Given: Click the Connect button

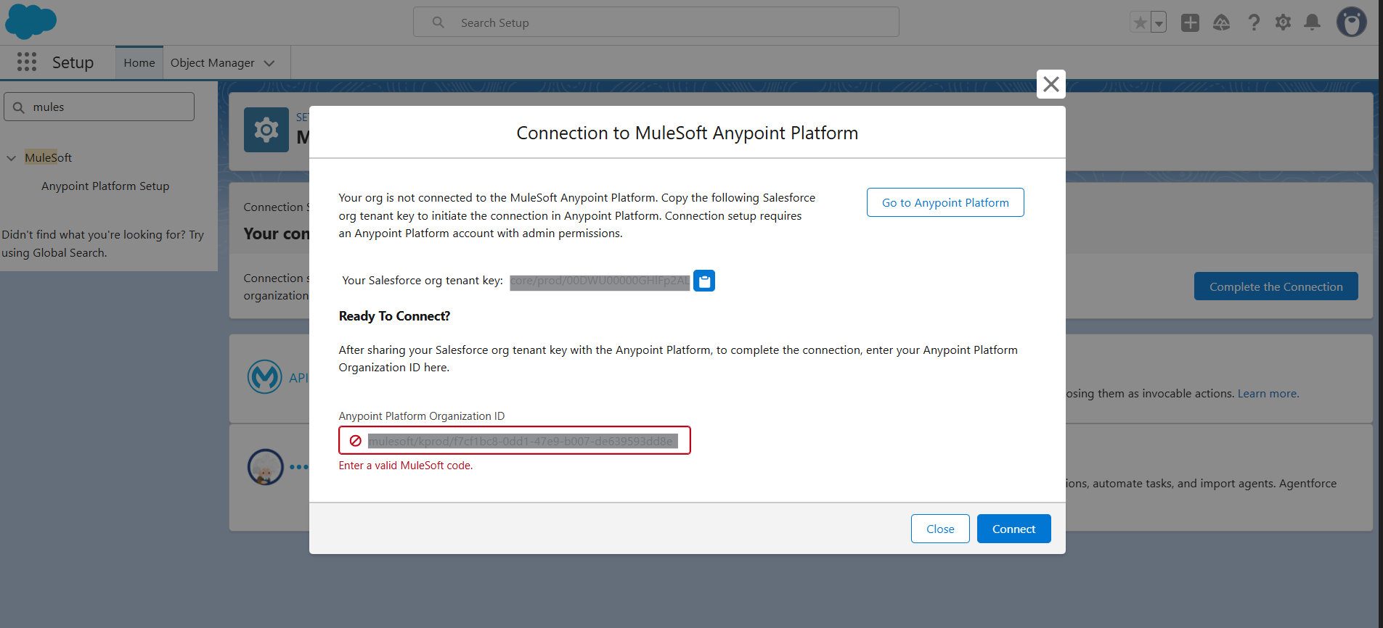Looking at the screenshot, I should [1013, 529].
